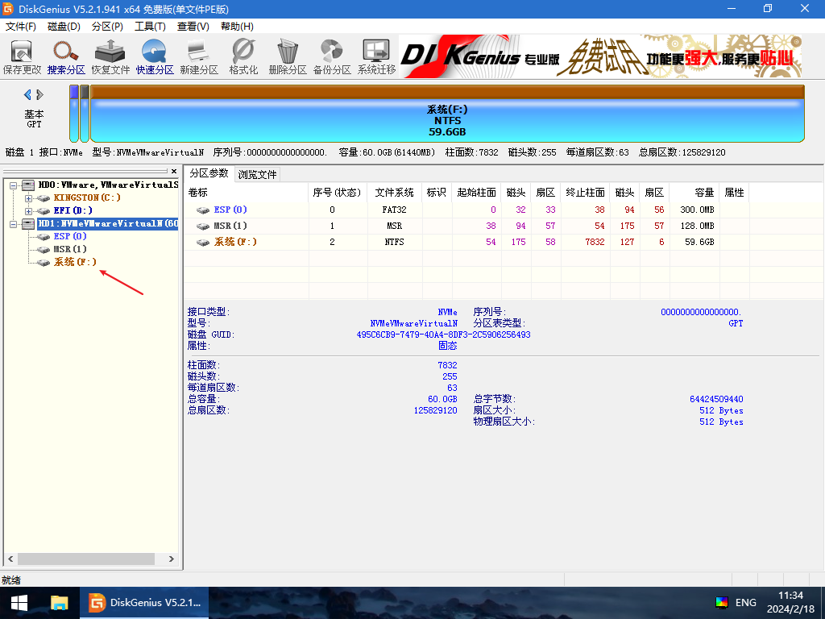The width and height of the screenshot is (825, 619).
Task: Expand the KINGSTON(C:) tree node
Action: (28, 198)
